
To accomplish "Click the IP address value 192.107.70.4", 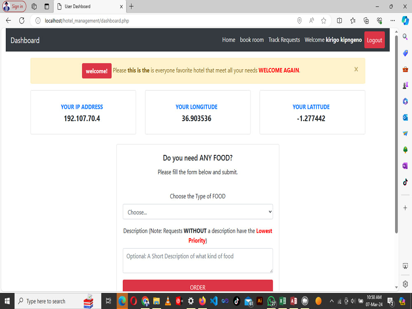I will (82, 119).
